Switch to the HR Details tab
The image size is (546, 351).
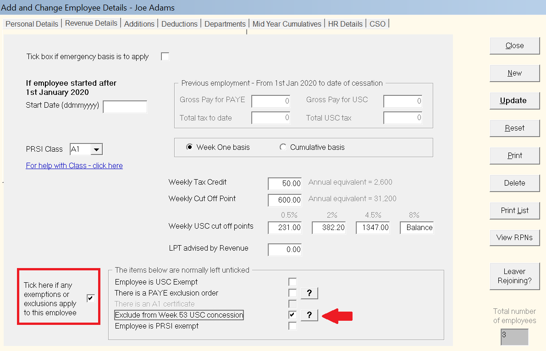tap(345, 23)
